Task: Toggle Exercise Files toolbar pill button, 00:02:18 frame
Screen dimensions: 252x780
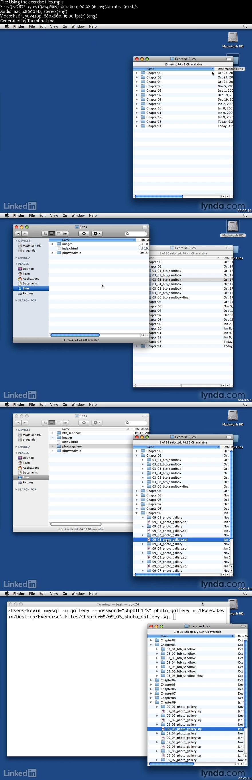Action: point(243,626)
